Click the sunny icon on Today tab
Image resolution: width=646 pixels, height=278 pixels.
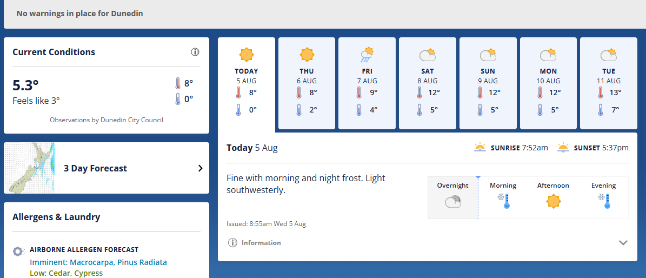coord(247,55)
